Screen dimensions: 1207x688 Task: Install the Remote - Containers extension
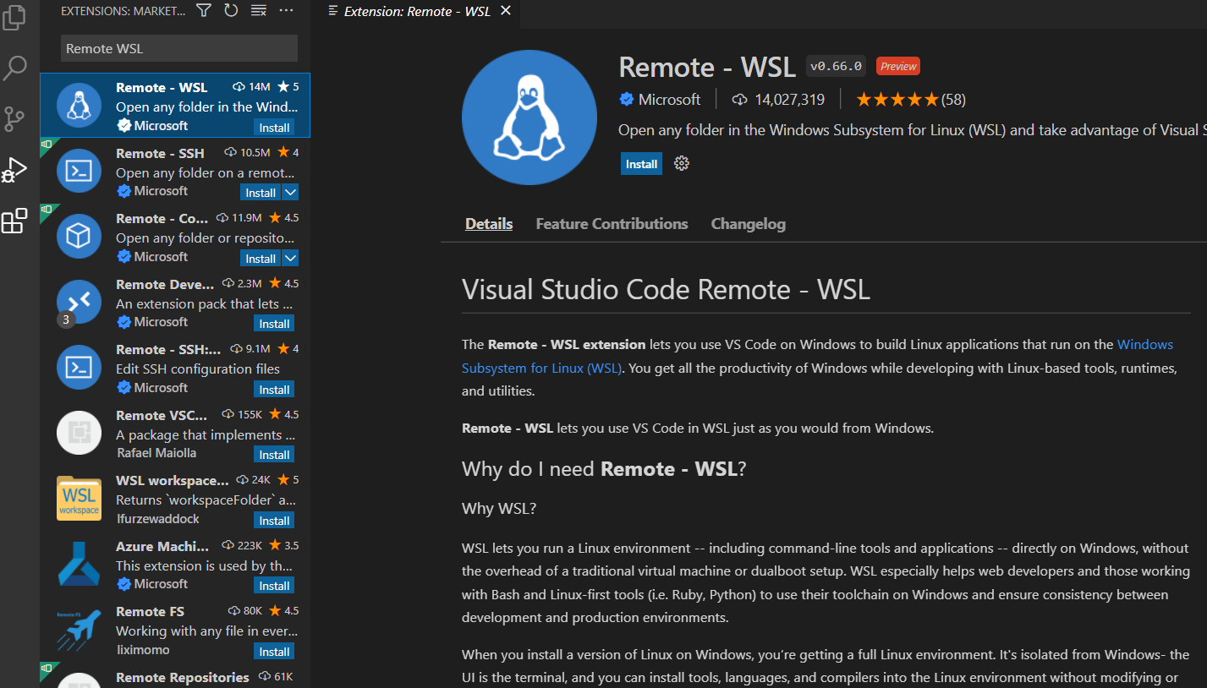pos(261,259)
